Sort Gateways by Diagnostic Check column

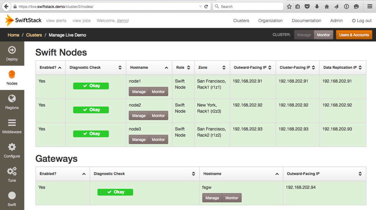(x=145, y=174)
